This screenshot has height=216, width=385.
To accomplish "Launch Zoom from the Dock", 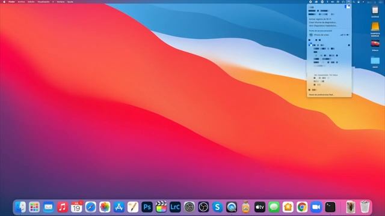I will pos(316,207).
